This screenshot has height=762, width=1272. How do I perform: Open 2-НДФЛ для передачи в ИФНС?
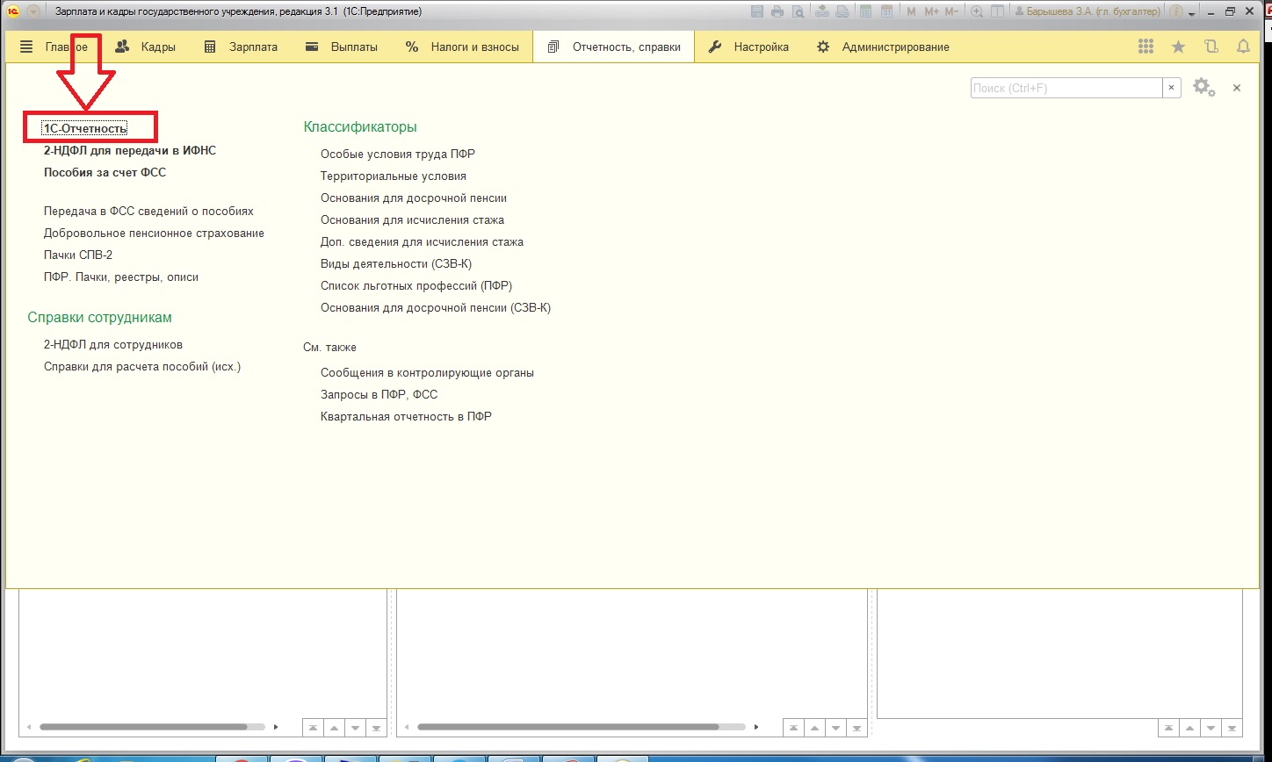click(x=129, y=150)
